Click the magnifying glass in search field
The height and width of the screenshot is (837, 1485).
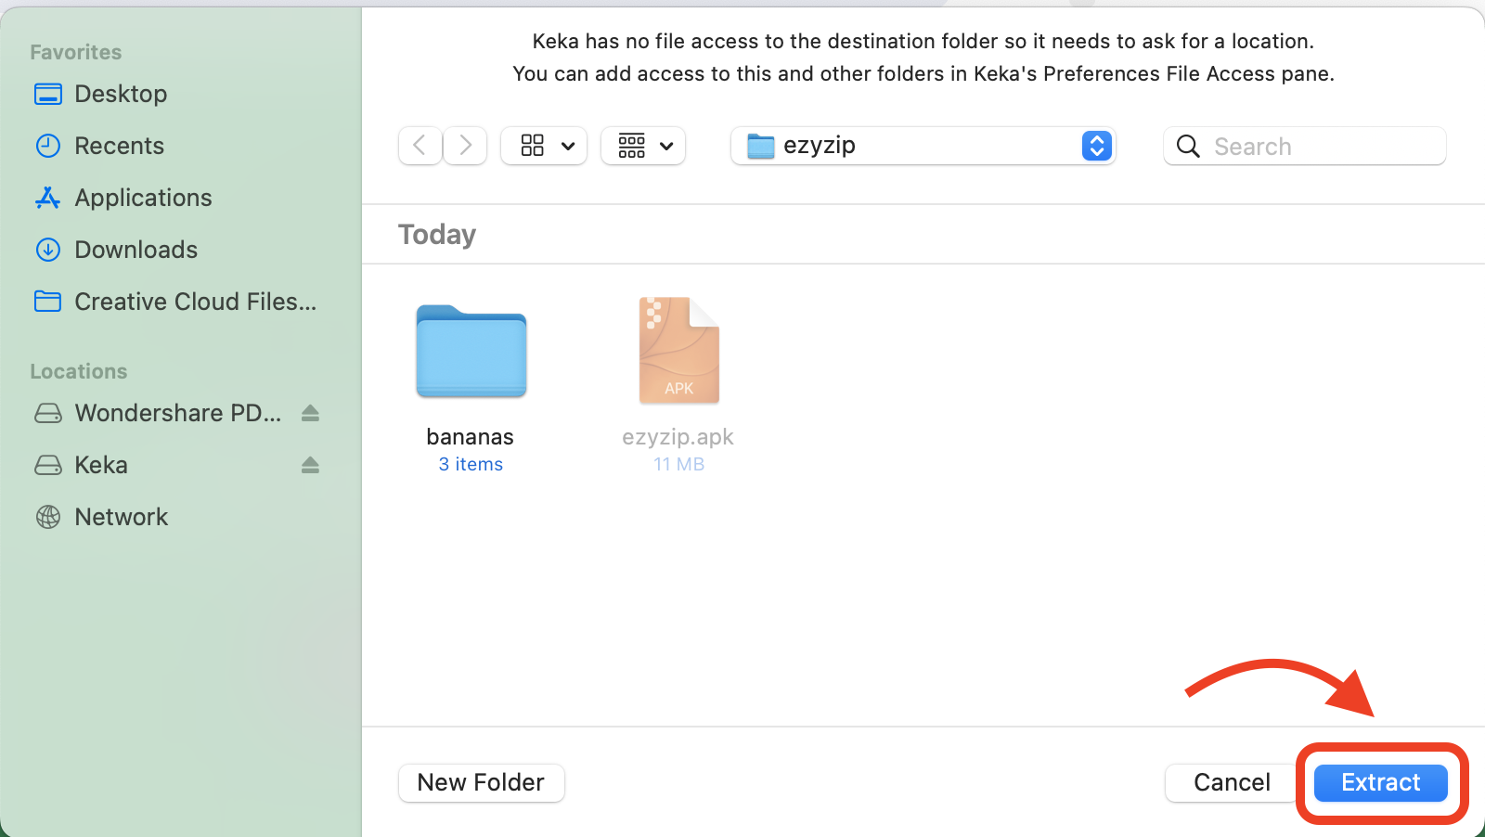1187,146
